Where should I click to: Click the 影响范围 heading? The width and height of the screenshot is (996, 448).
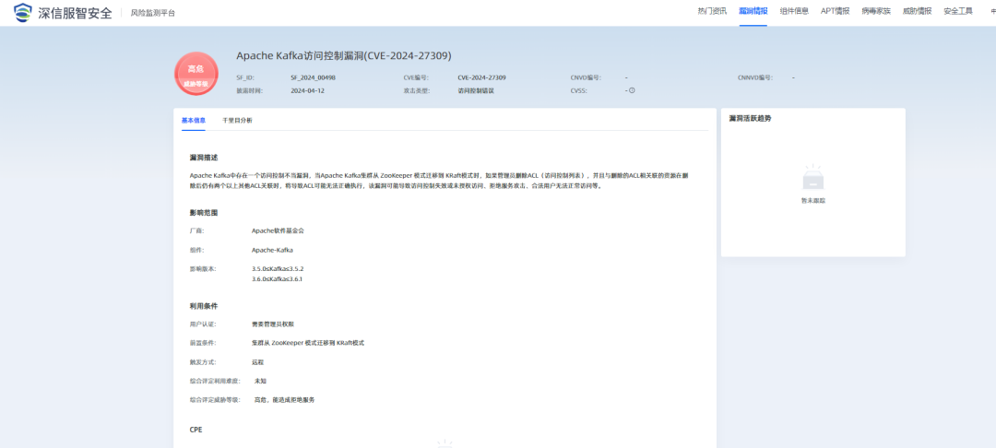[204, 213]
